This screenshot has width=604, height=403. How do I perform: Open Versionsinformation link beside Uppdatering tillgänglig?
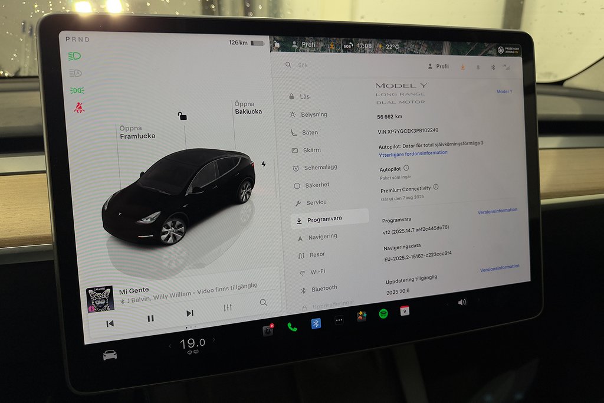click(500, 268)
